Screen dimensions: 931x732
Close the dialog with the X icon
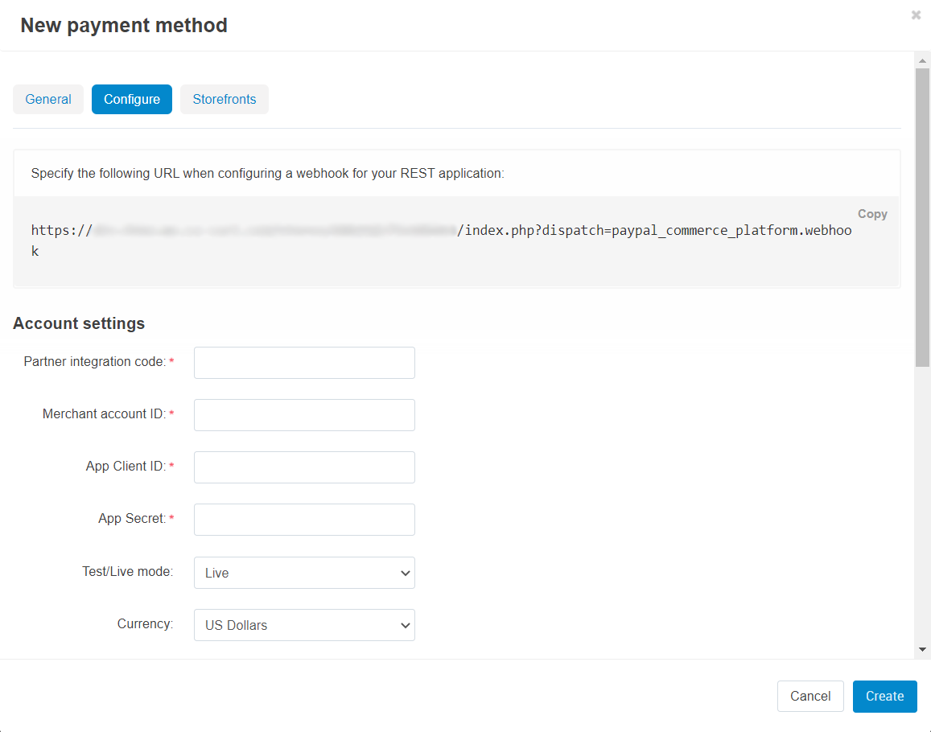coord(917,15)
